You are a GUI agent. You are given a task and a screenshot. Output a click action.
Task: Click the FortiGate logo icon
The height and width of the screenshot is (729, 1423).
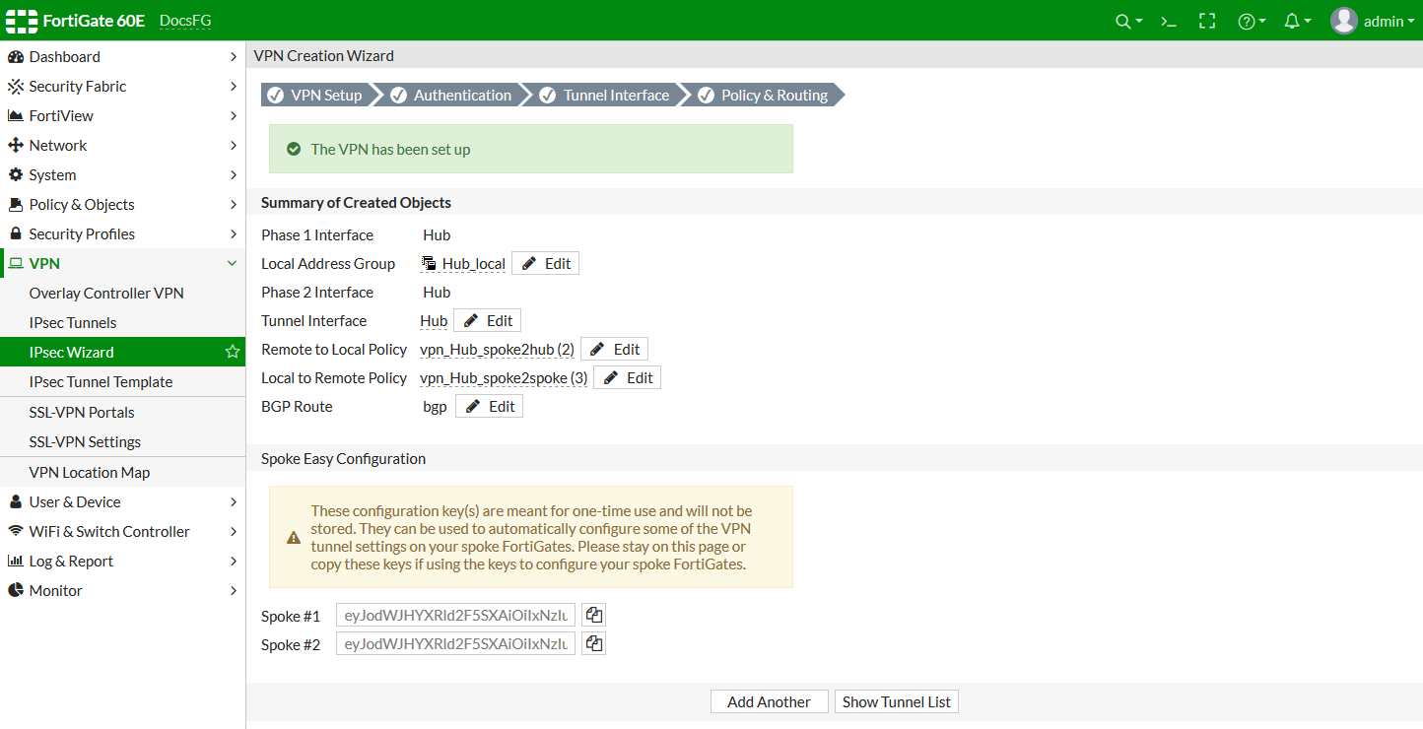pyautogui.click(x=21, y=20)
